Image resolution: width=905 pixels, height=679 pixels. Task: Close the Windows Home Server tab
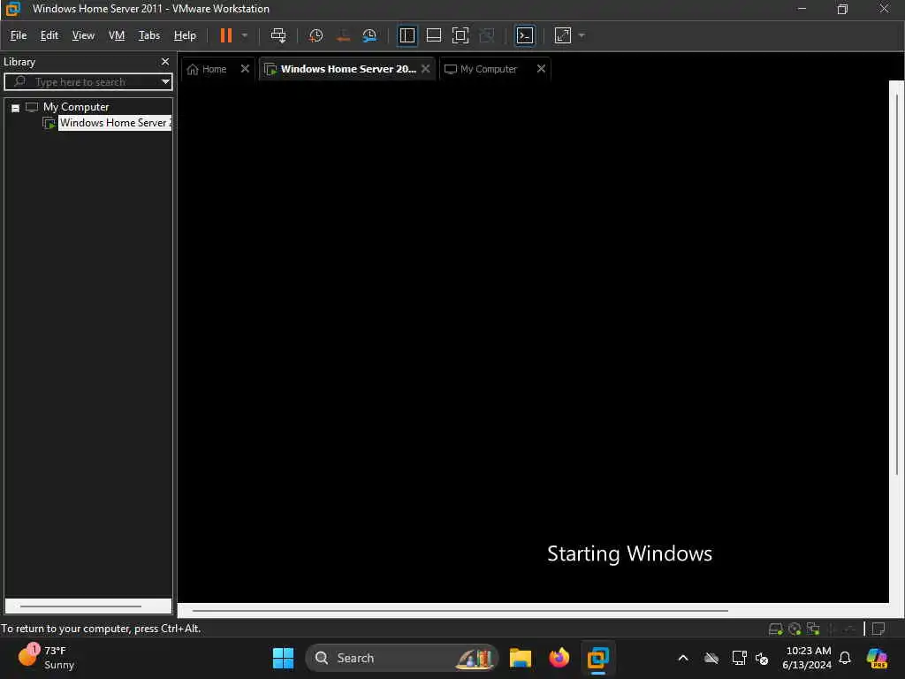pyautogui.click(x=425, y=69)
